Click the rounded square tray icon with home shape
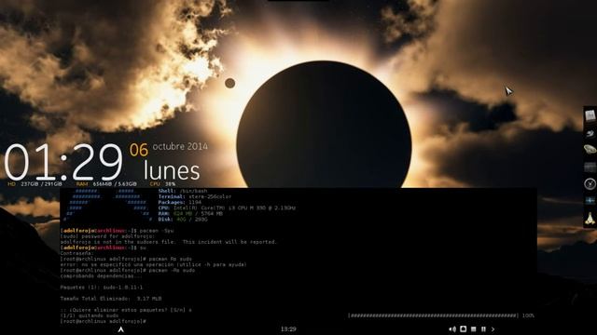597x335 pixels. click(x=463, y=328)
